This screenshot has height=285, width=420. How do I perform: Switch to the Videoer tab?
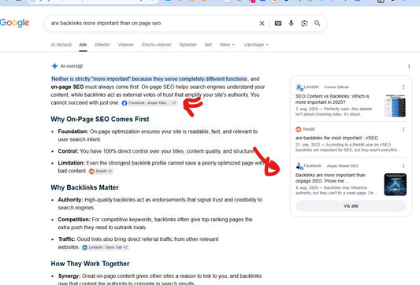(x=125, y=45)
